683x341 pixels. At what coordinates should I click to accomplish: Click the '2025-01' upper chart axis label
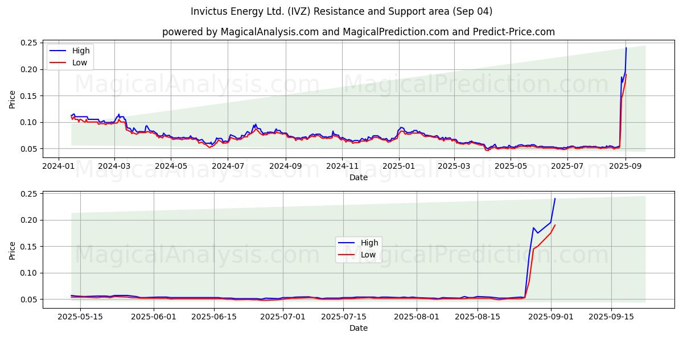400,166
